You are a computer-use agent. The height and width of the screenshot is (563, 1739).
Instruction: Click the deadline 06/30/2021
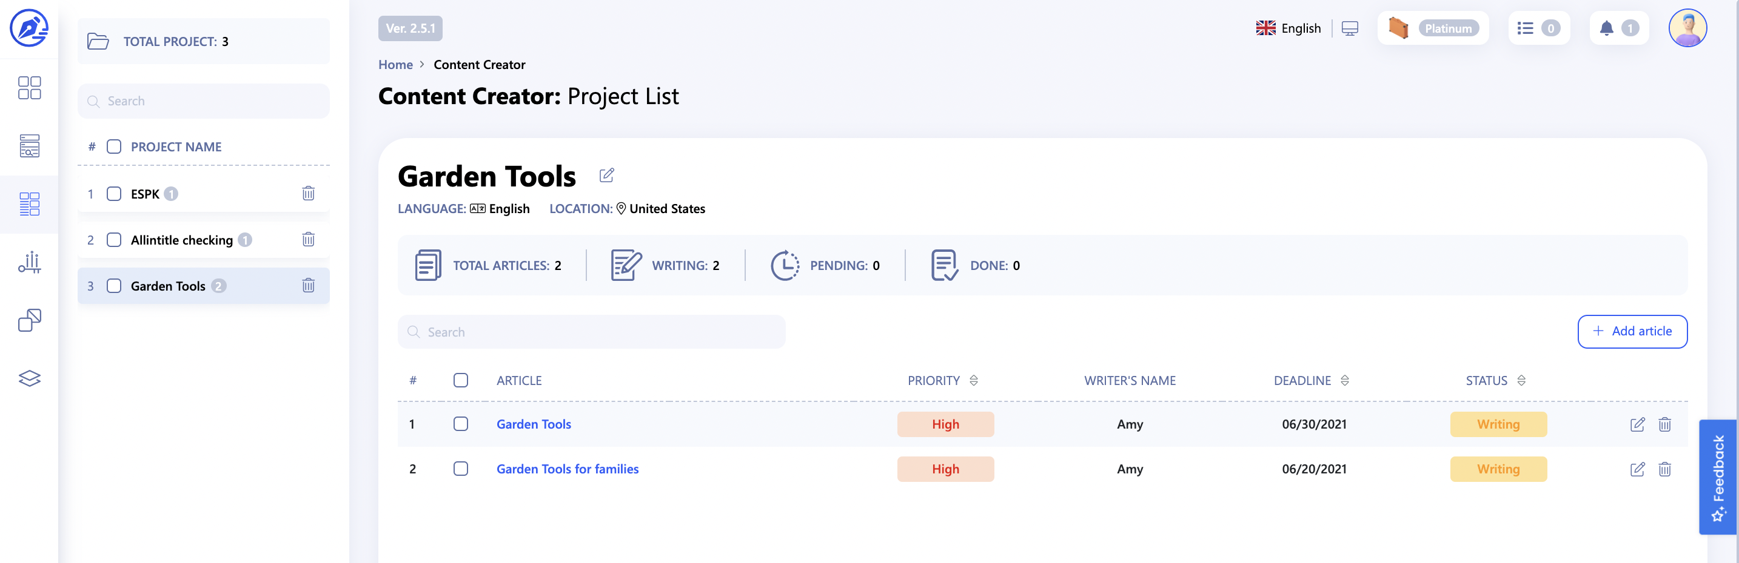[x=1314, y=424]
